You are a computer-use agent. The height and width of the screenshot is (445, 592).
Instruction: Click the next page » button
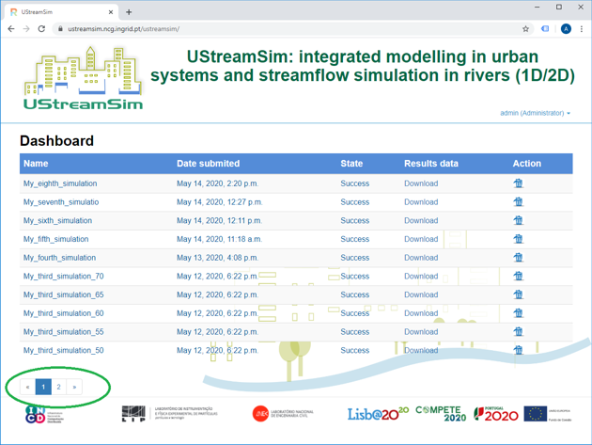coord(74,387)
